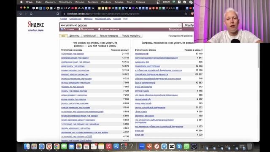This screenshot has height=152, width=270.
Task: Open OBS Studio in the dock
Action: pos(194,147)
